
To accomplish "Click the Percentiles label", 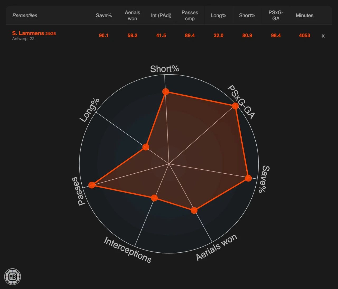I will pos(25,16).
